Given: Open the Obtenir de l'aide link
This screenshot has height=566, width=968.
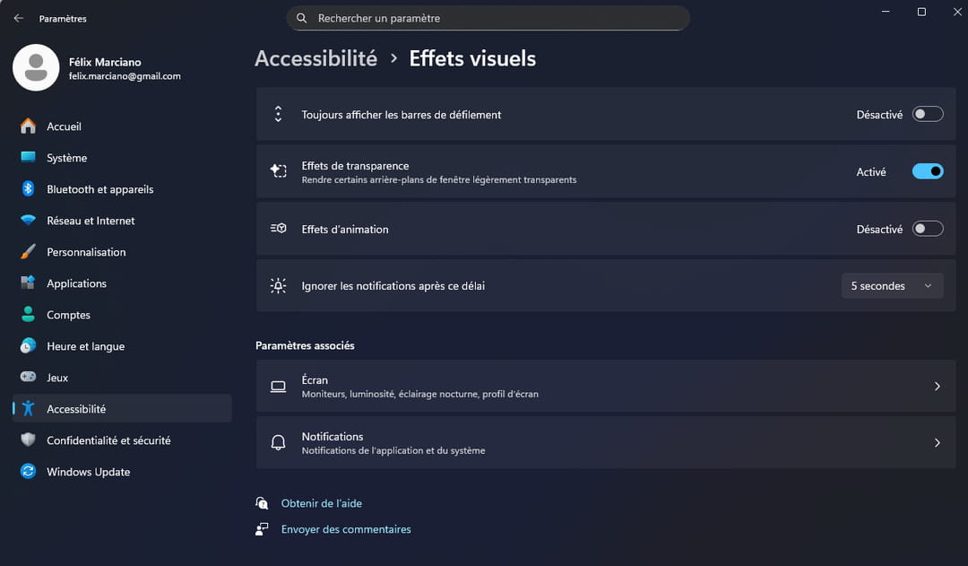Looking at the screenshot, I should (321, 503).
